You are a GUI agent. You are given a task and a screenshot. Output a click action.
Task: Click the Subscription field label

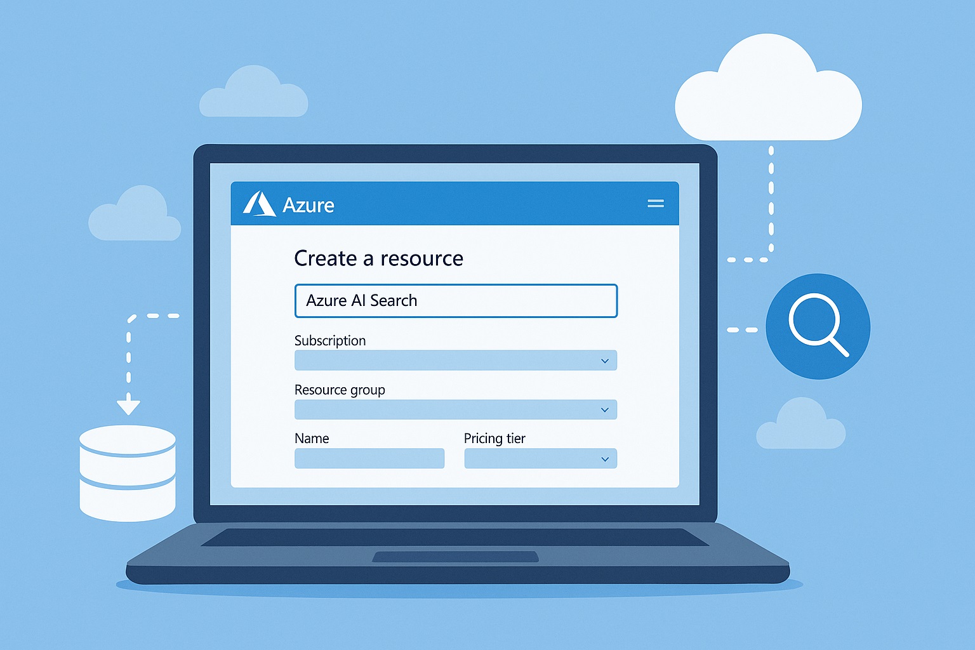tap(330, 341)
